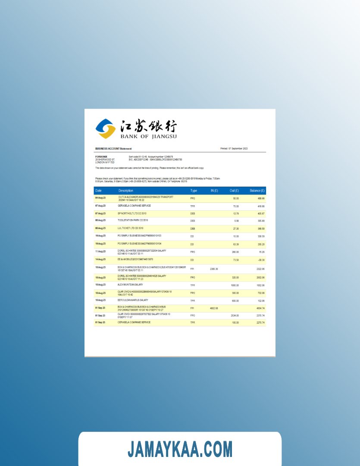
Task: Click the 2380.36 incoming amount
Action: (x=214, y=269)
